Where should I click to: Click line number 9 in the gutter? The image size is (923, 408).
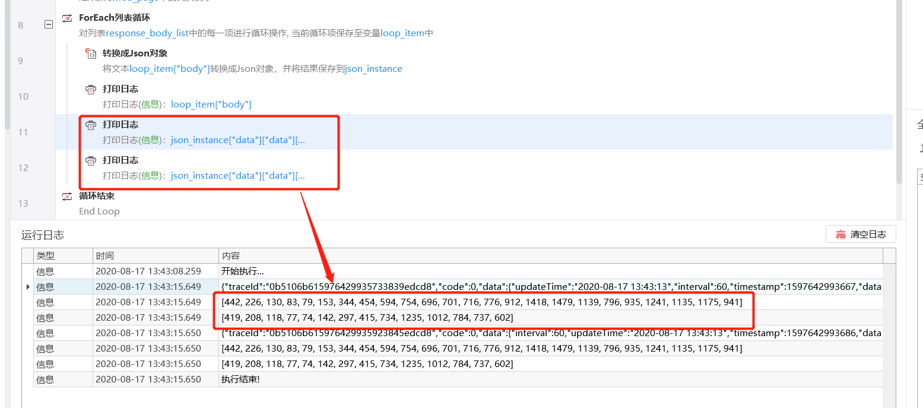(x=21, y=61)
